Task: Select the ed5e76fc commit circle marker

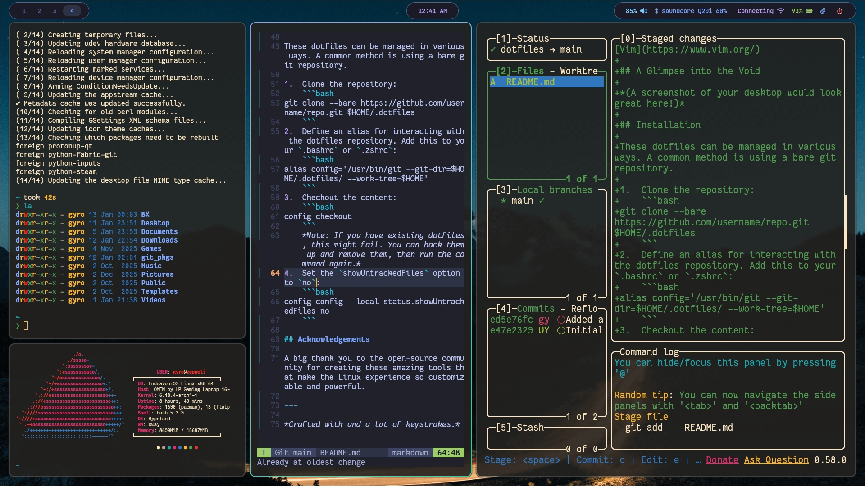Action: [x=561, y=319]
